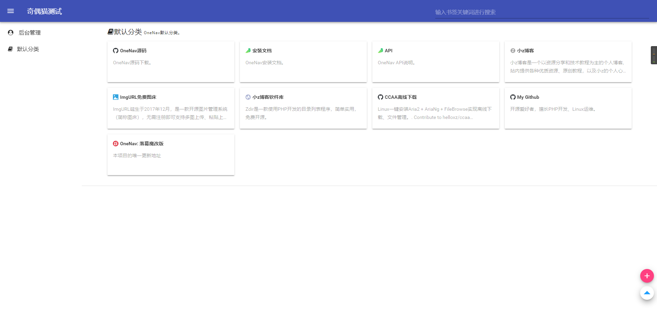Click description text 'OneNav API说明。'
Viewport: 657px width, 310px height.
coord(397,63)
